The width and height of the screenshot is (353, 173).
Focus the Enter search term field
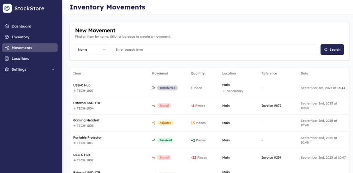click(215, 50)
